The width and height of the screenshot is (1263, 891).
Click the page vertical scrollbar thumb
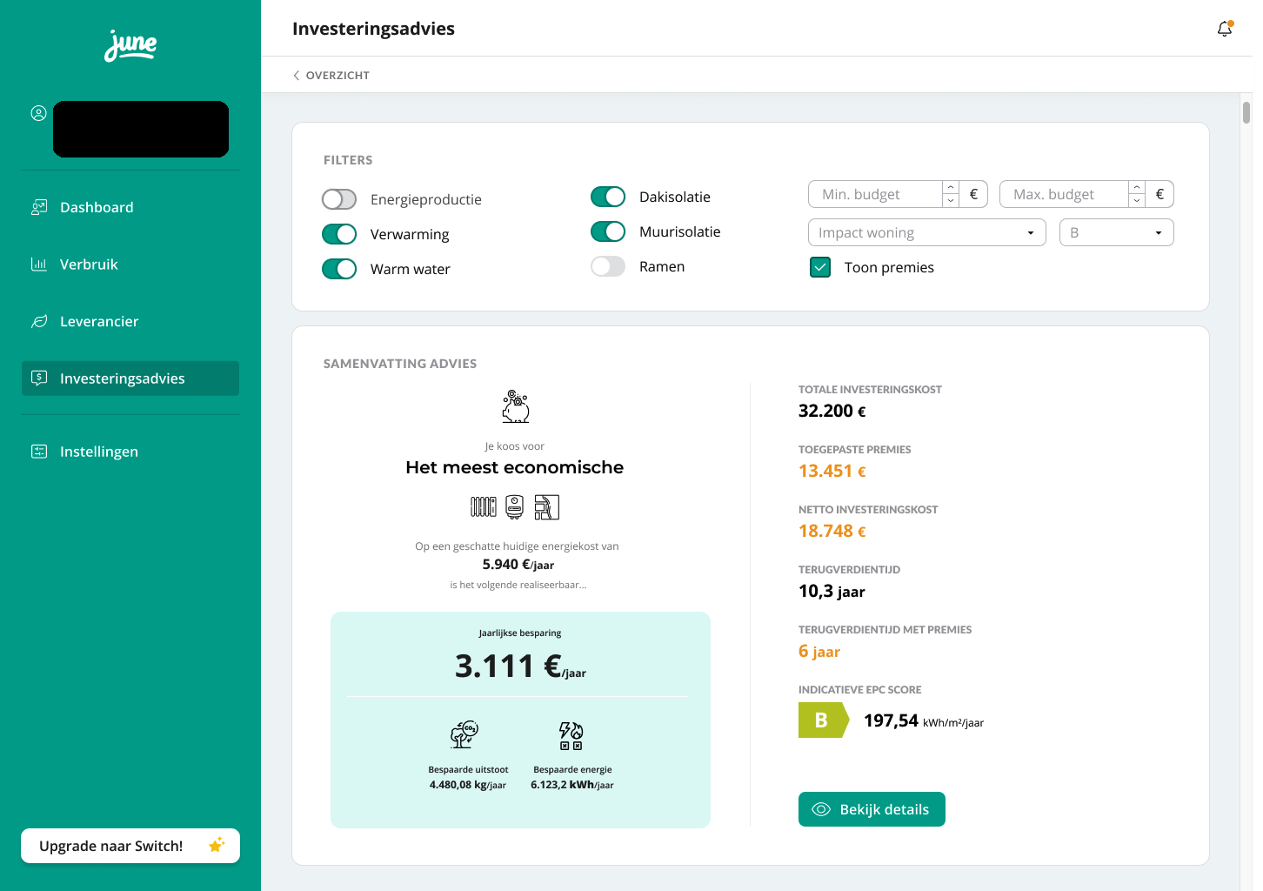(1246, 113)
